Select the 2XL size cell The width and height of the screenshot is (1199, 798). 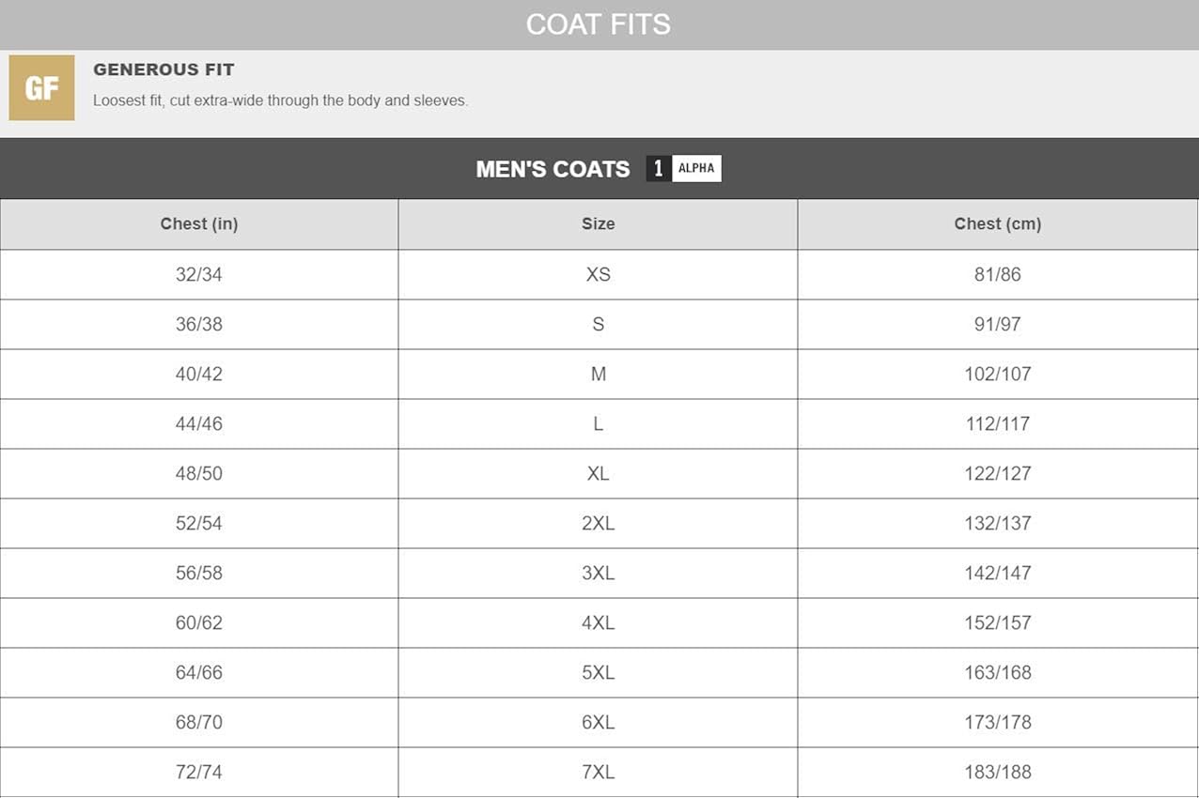(x=598, y=523)
